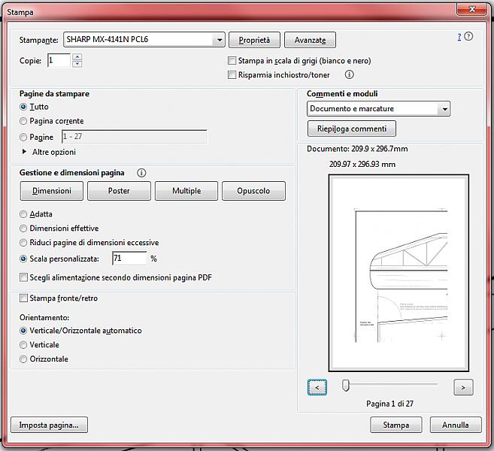Expand Altre opzioni section
Viewport: 494px width, 451px height.
click(x=25, y=152)
